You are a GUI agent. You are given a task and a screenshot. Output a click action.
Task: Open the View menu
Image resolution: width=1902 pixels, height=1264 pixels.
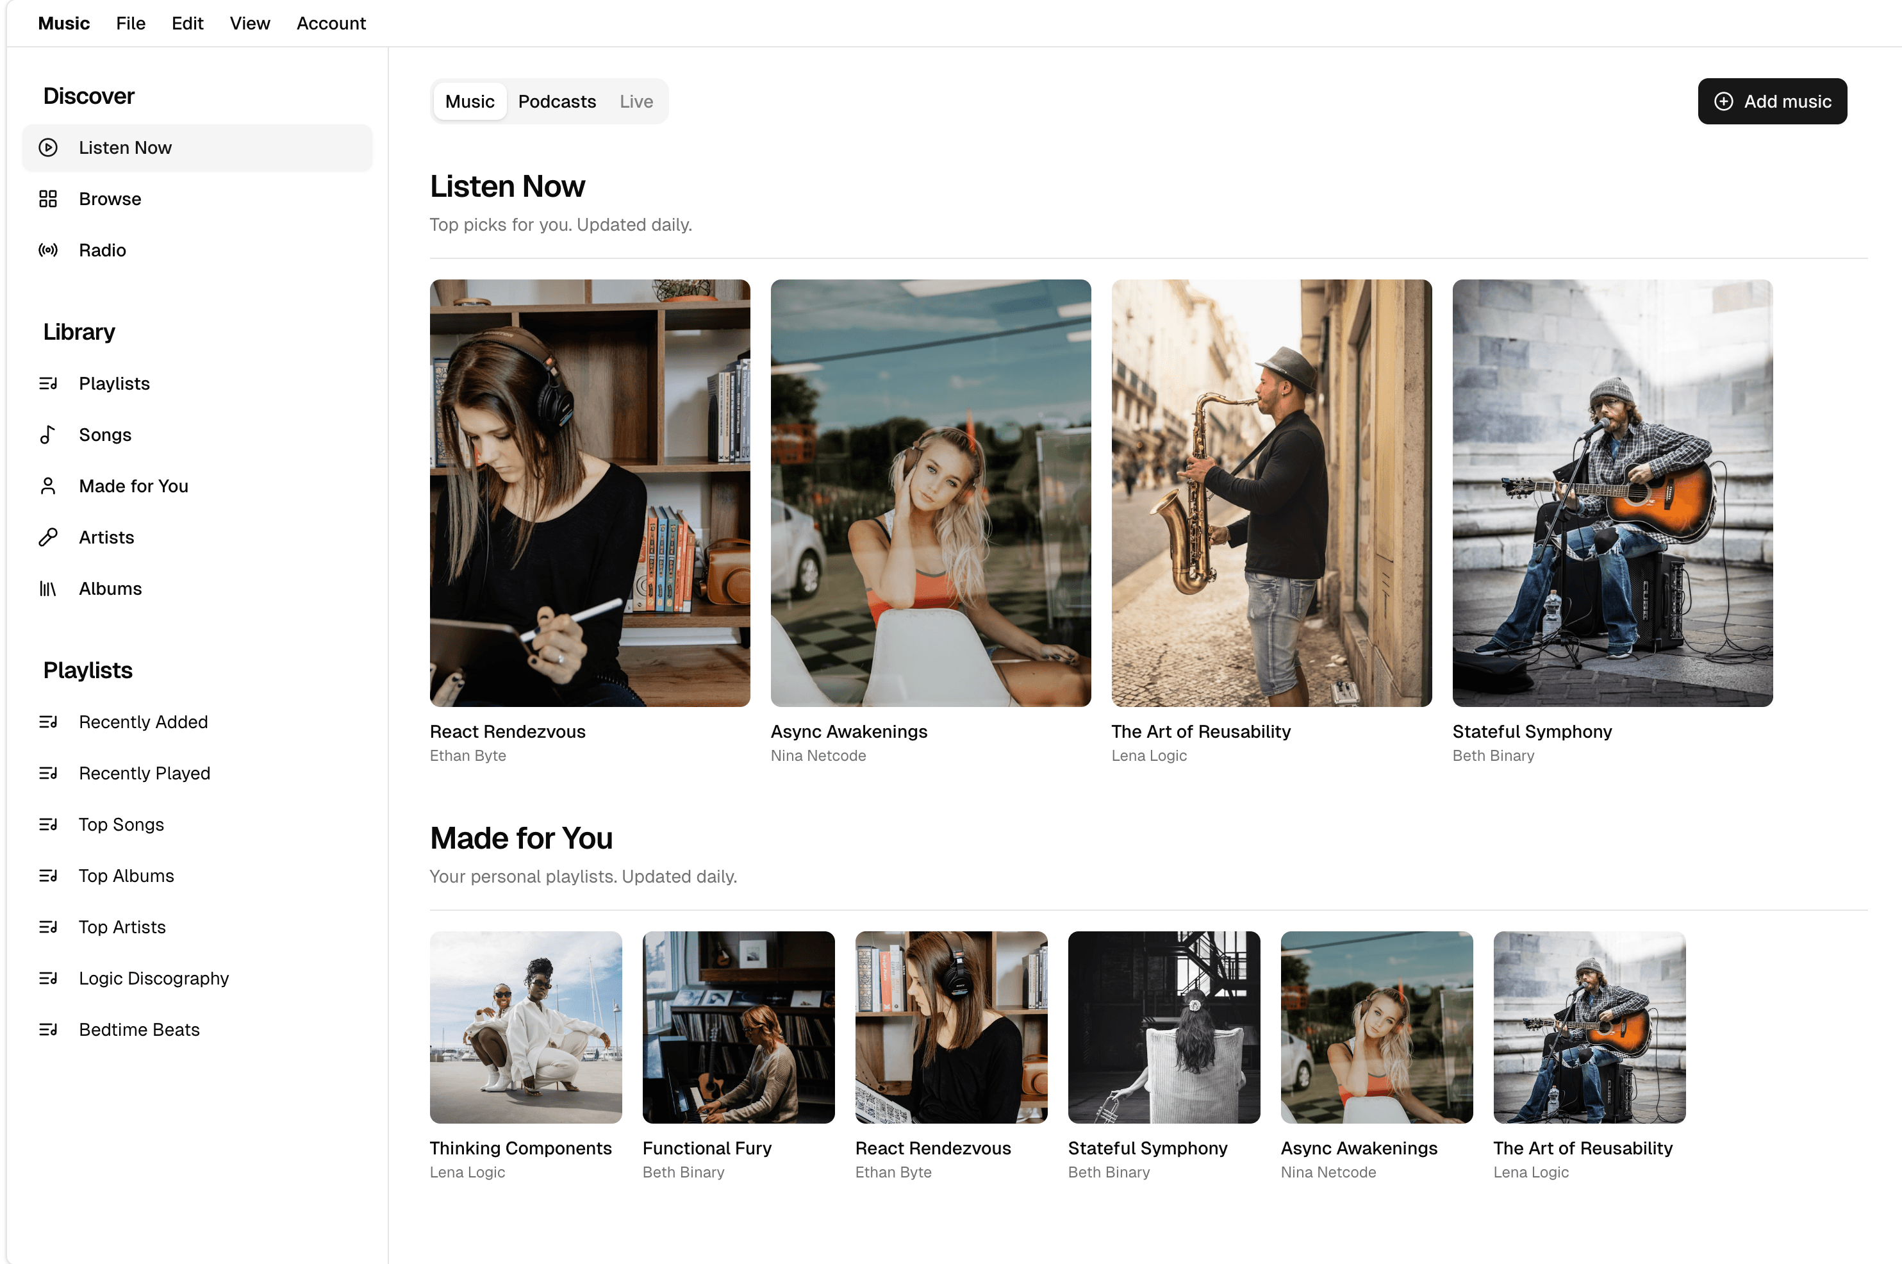coord(250,23)
